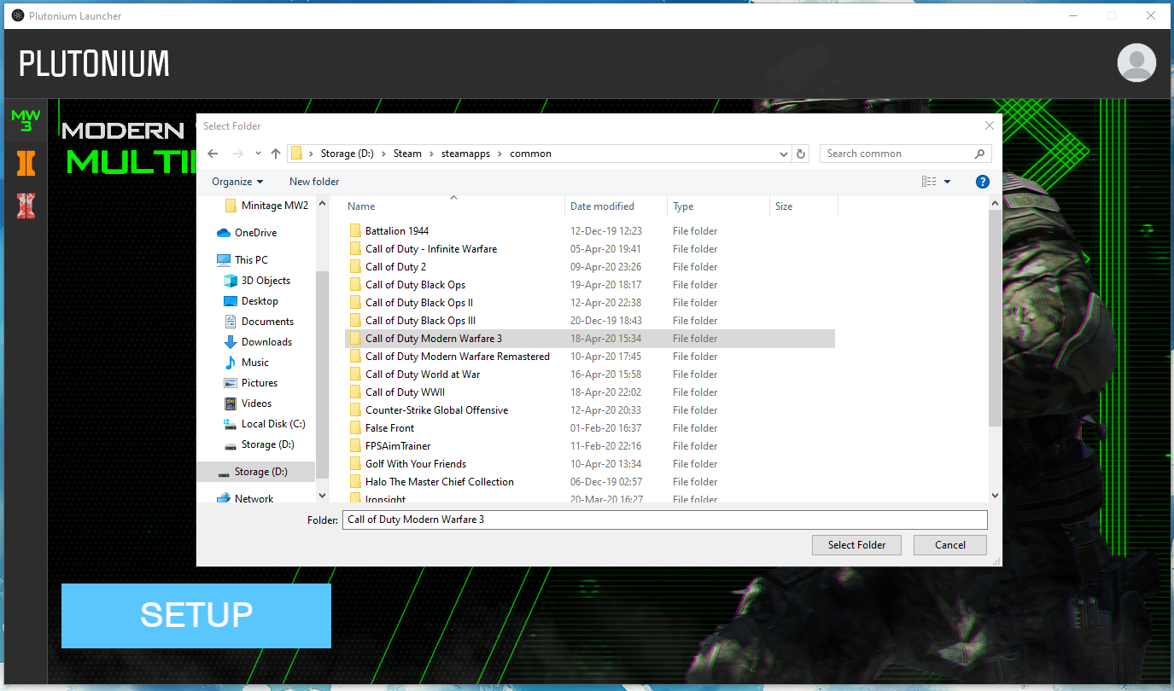Pick the red zombies sidebar icon in Plutonium
The height and width of the screenshot is (691, 1174).
26,206
